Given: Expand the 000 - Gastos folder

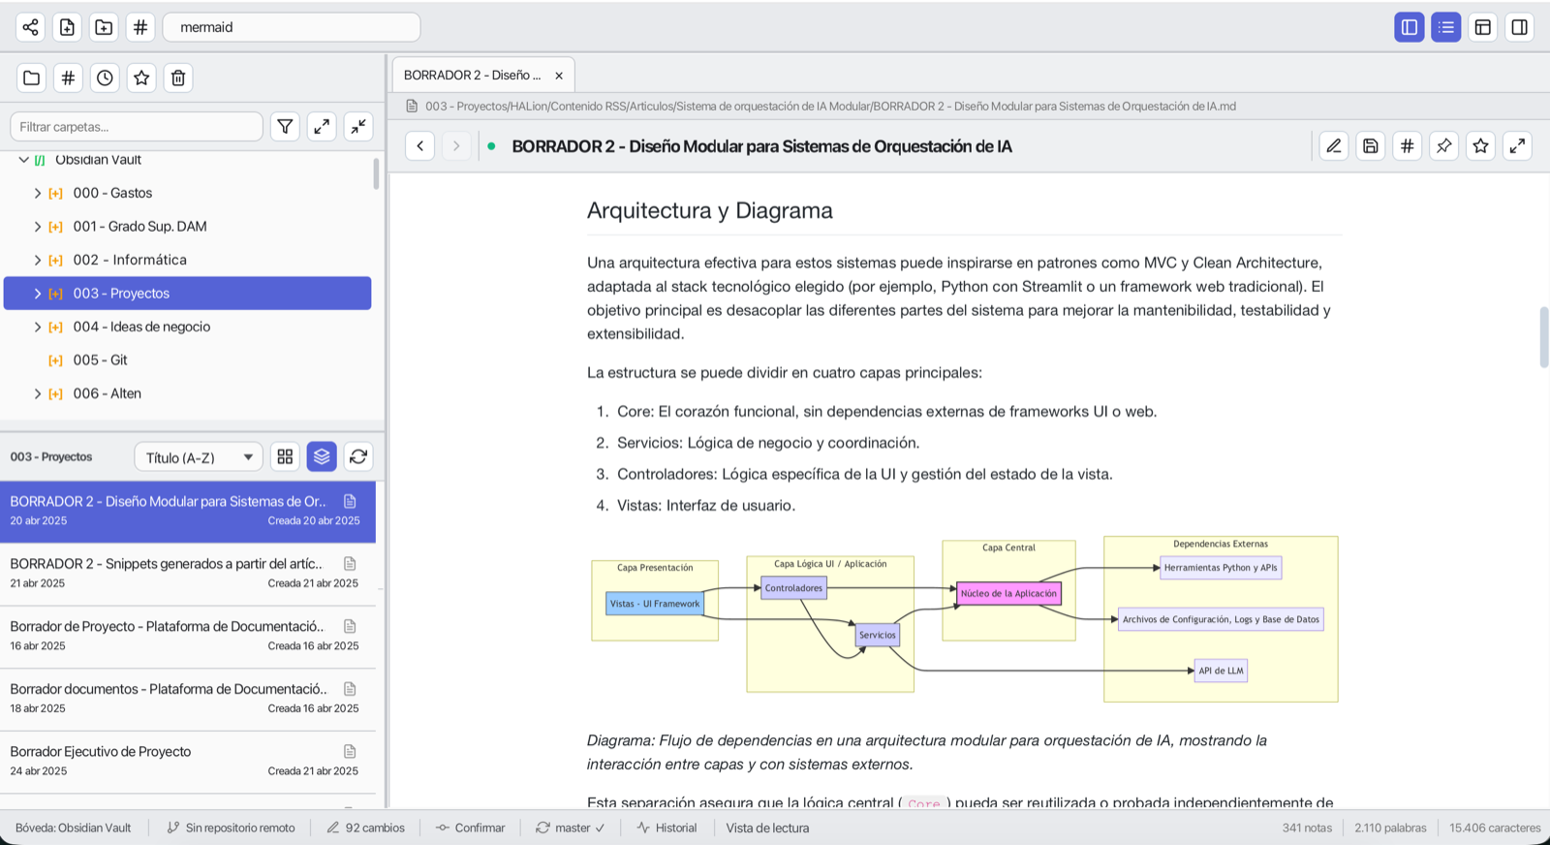Looking at the screenshot, I should (x=38, y=193).
